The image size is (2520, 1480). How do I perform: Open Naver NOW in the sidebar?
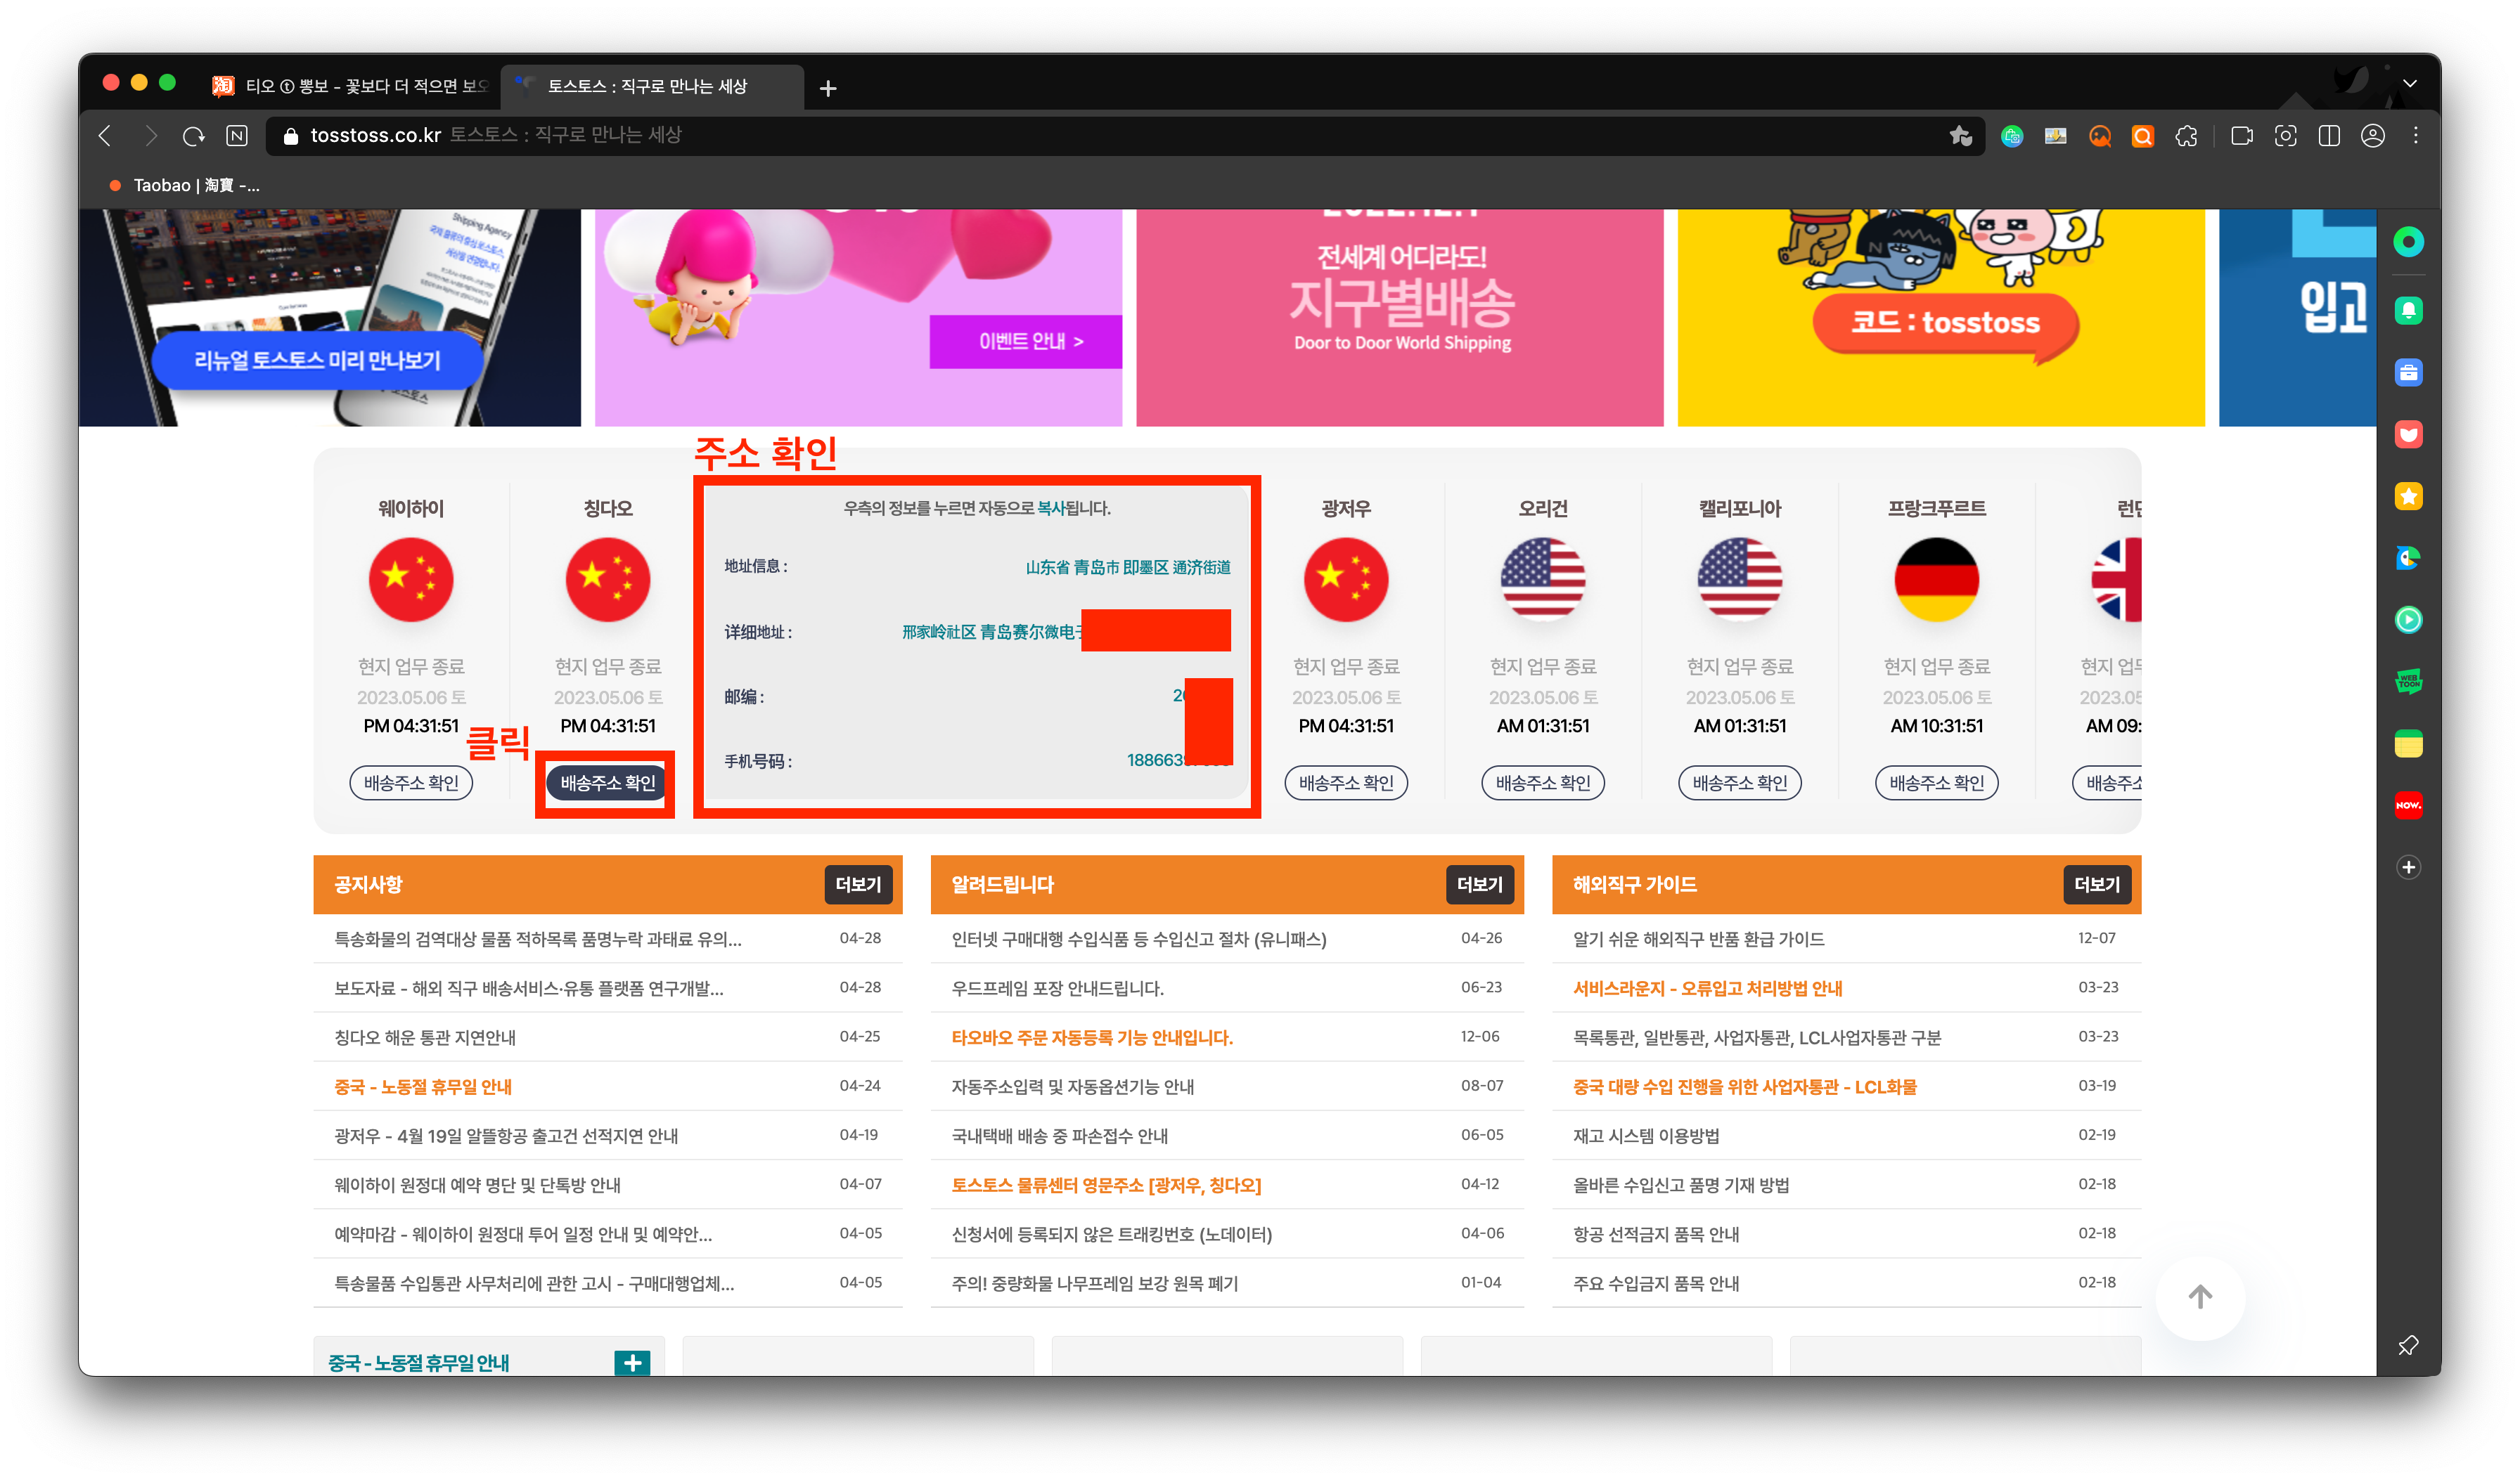click(2409, 805)
